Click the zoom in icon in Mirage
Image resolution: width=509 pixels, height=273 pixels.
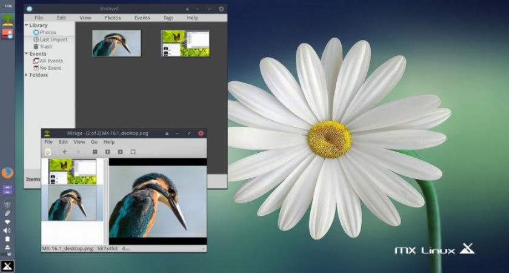(x=107, y=152)
